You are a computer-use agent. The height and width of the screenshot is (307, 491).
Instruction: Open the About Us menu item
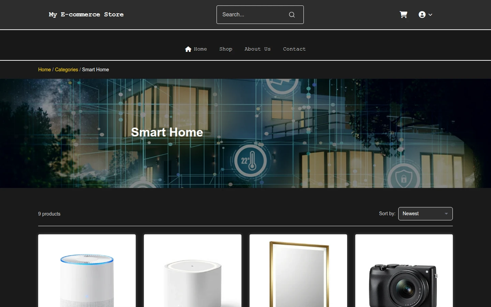pyautogui.click(x=257, y=49)
